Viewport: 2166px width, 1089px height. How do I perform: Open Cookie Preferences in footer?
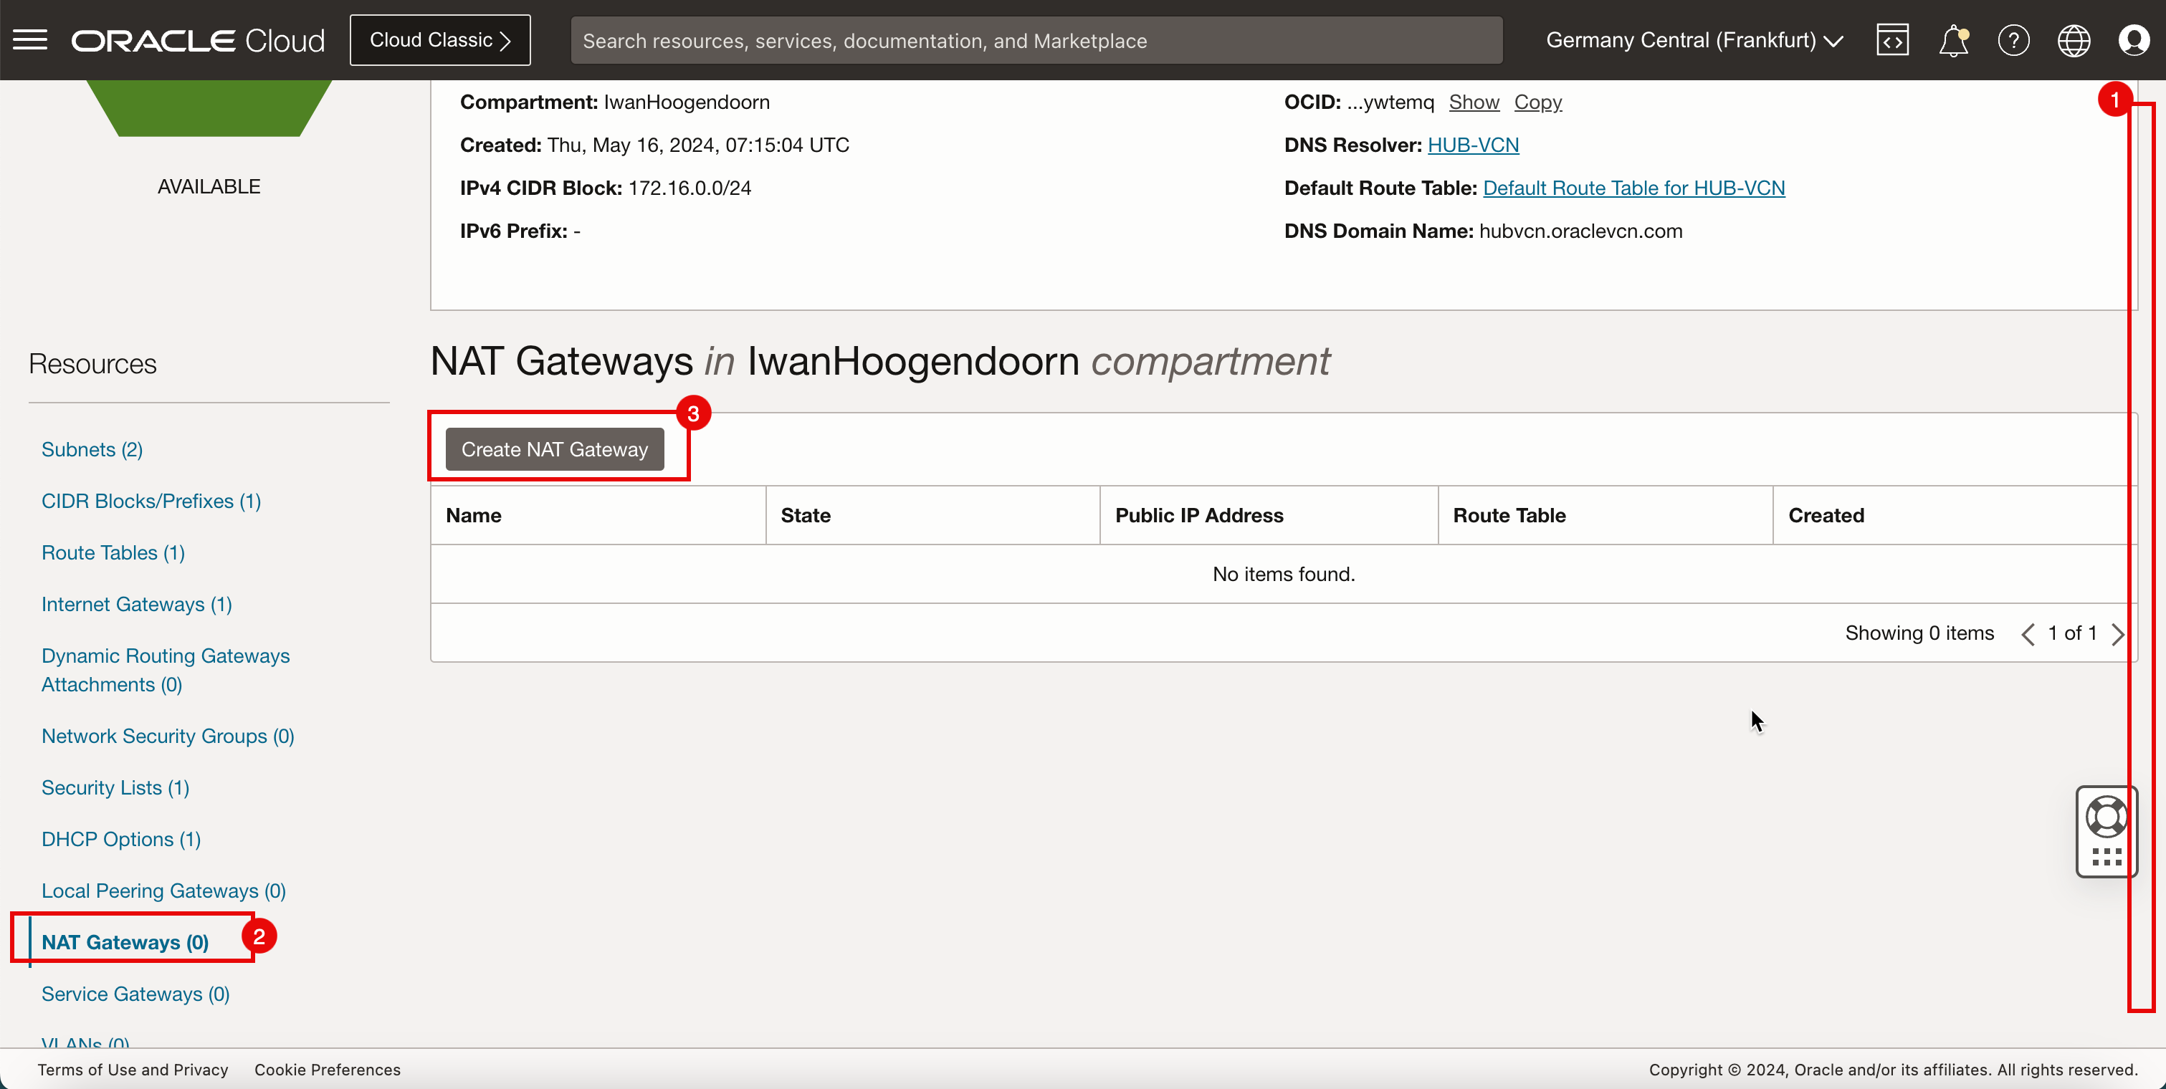tap(327, 1070)
